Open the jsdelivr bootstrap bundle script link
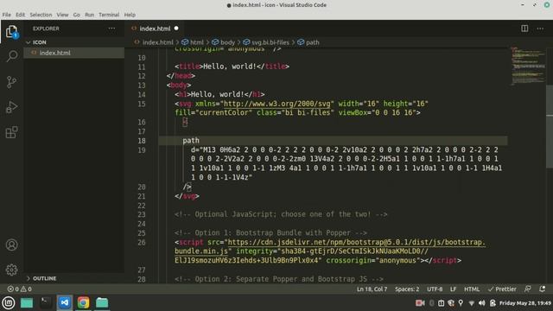 point(356,242)
